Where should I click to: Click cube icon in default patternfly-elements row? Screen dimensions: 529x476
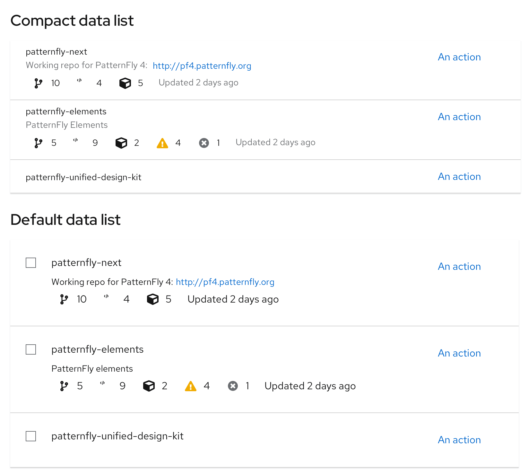pos(149,386)
